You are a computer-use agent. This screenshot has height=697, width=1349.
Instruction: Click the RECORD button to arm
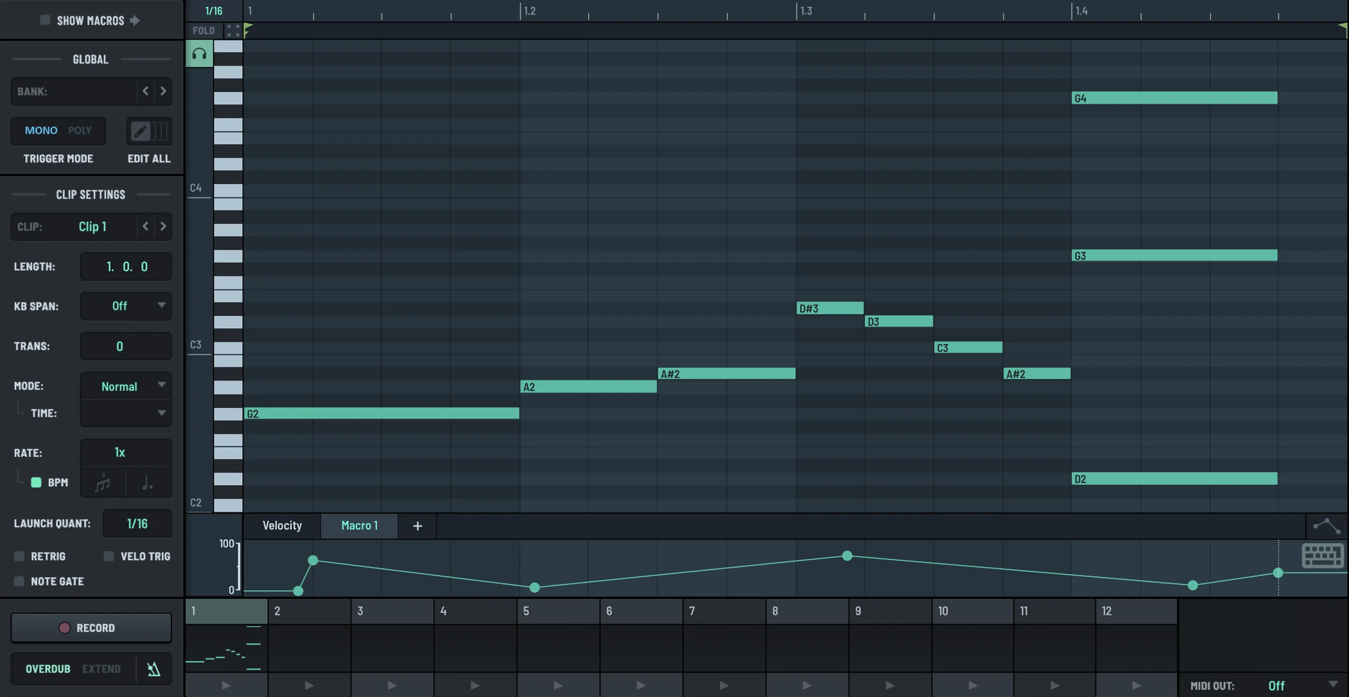pos(90,628)
